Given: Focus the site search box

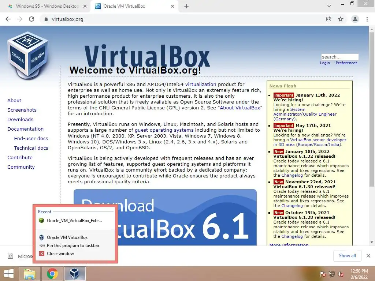Looking at the screenshot, I should click(339, 57).
